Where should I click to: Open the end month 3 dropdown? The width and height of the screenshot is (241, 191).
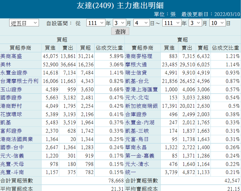pos(195,23)
